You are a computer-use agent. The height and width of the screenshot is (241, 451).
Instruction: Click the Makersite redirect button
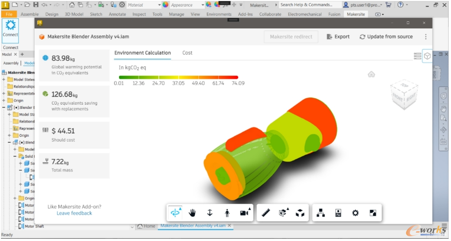point(291,37)
